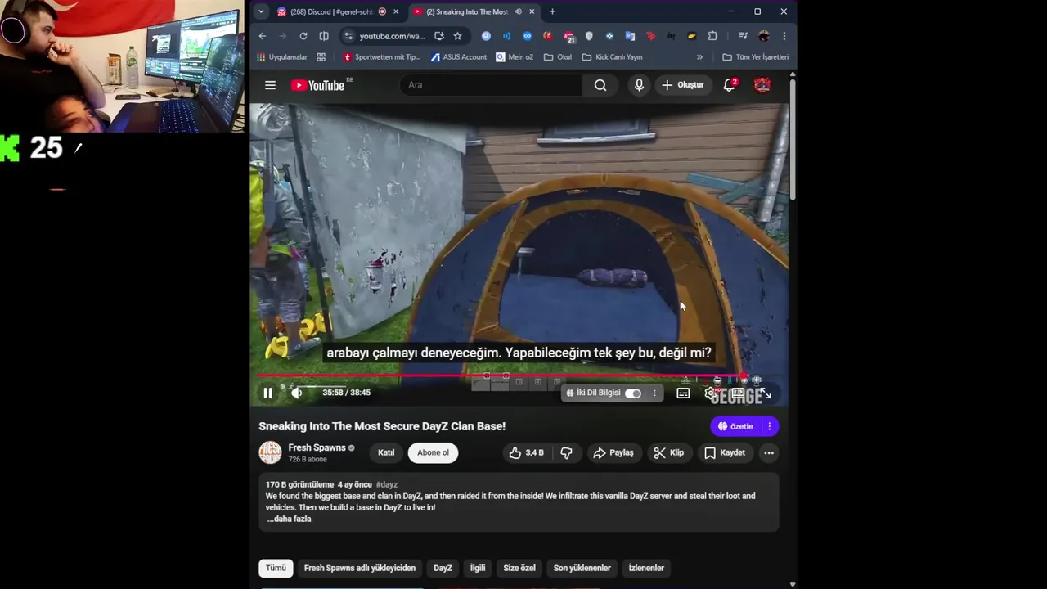Click Fresh Spawns channel avatar
The image size is (1047, 589).
point(270,452)
